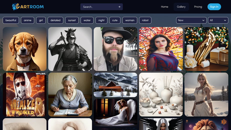Choose the sunset tag filter

click(72, 20)
